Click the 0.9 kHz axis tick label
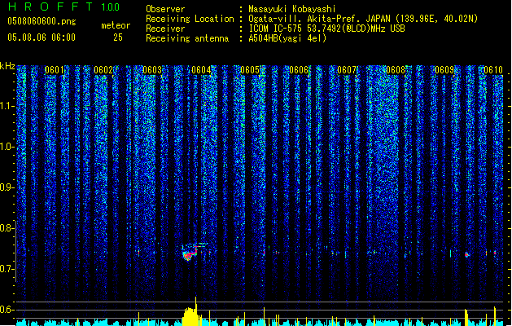Viewport: 512px width, 326px height. click(7, 187)
